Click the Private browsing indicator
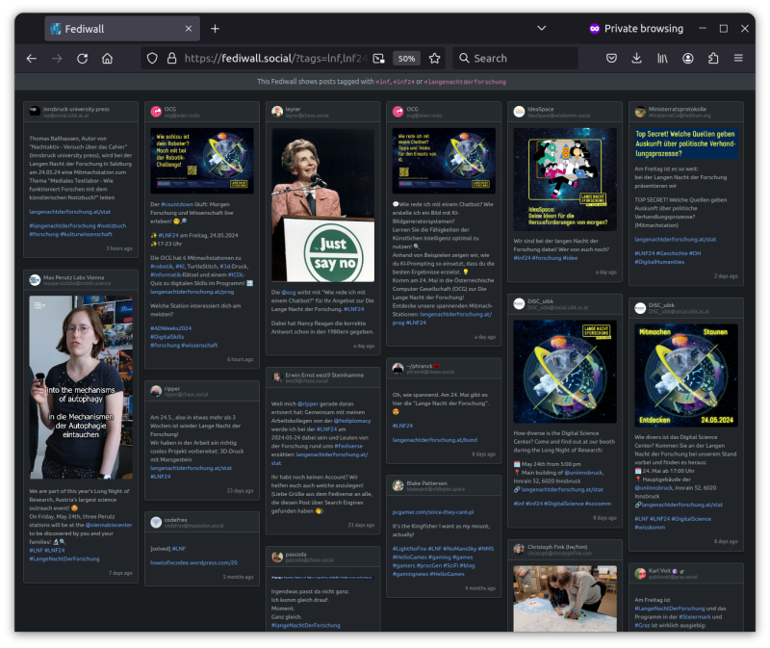The height and width of the screenshot is (648, 770). pyautogui.click(x=636, y=29)
